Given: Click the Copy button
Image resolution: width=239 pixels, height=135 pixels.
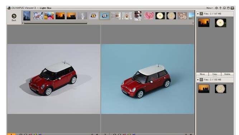Looking at the screenshot, I should (x=215, y=74).
